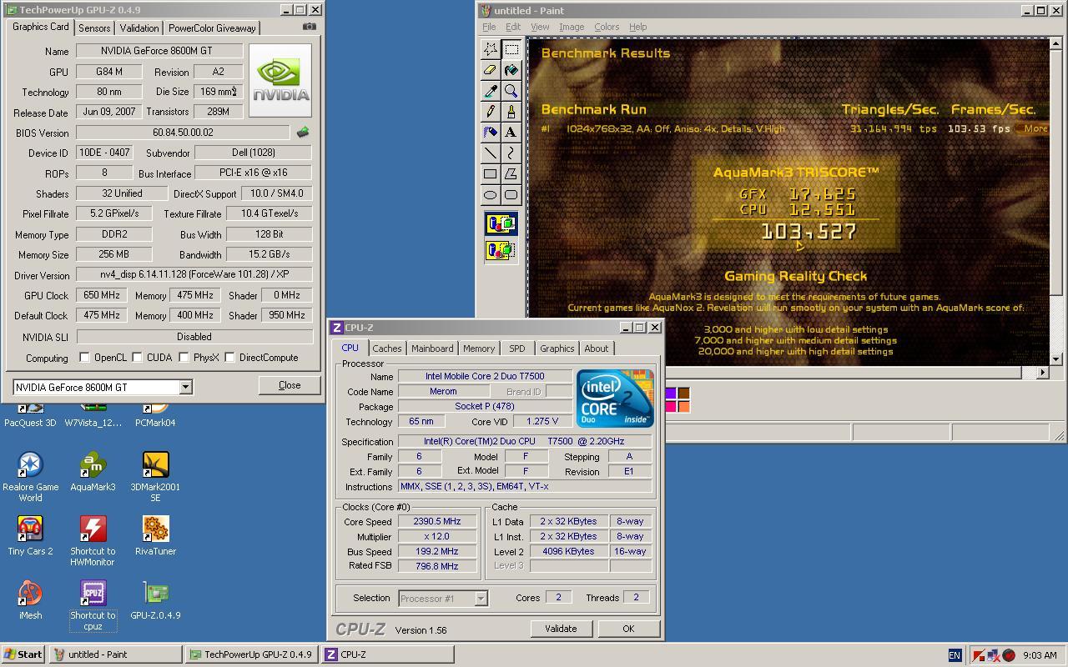Pick the Eraser tool in Paint
The width and height of the screenshot is (1068, 667).
click(491, 70)
